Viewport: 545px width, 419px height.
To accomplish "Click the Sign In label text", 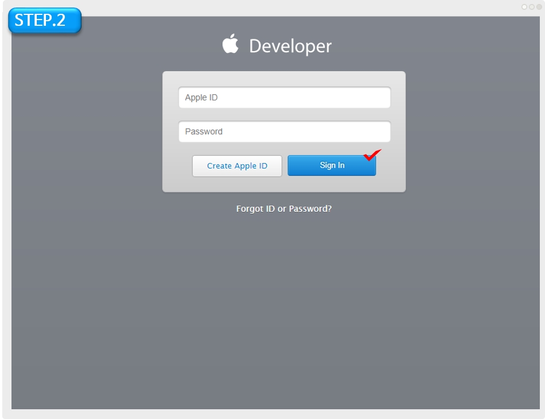I will pos(332,165).
